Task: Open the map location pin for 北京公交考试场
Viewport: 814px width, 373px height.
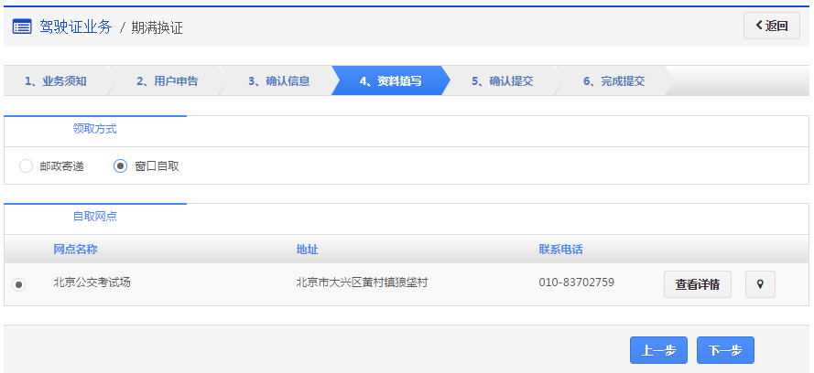Action: pyautogui.click(x=760, y=284)
